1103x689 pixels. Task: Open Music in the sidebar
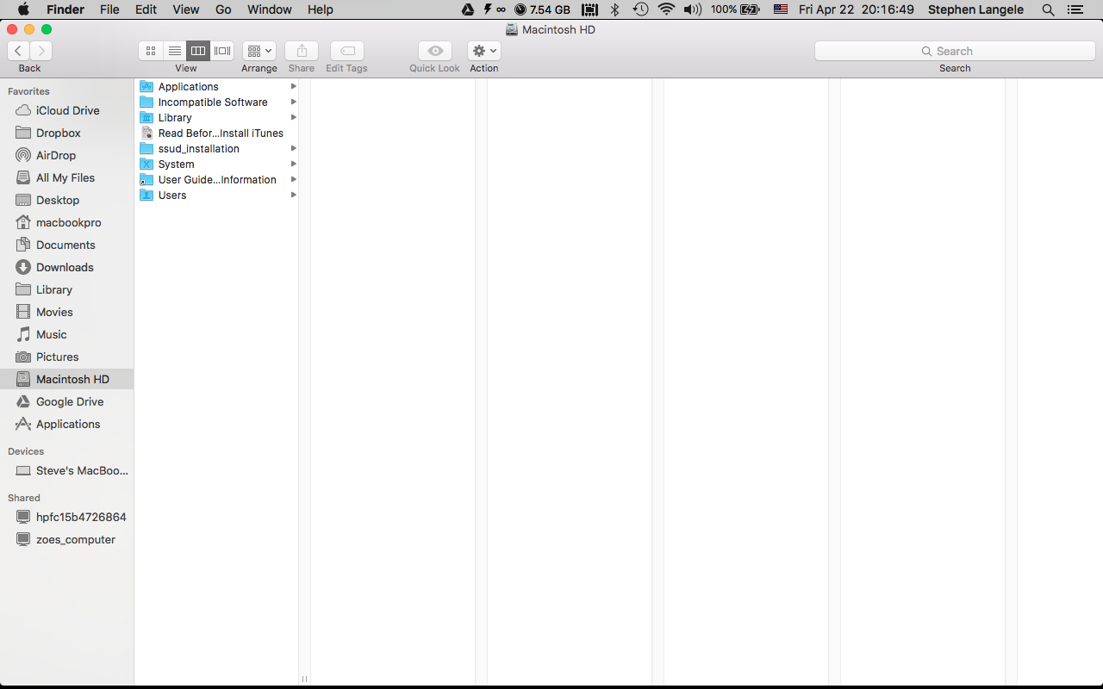[x=67, y=334]
